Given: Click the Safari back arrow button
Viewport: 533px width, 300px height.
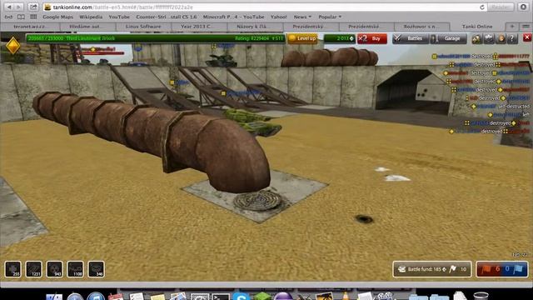Looking at the screenshot, I should coord(9,7).
